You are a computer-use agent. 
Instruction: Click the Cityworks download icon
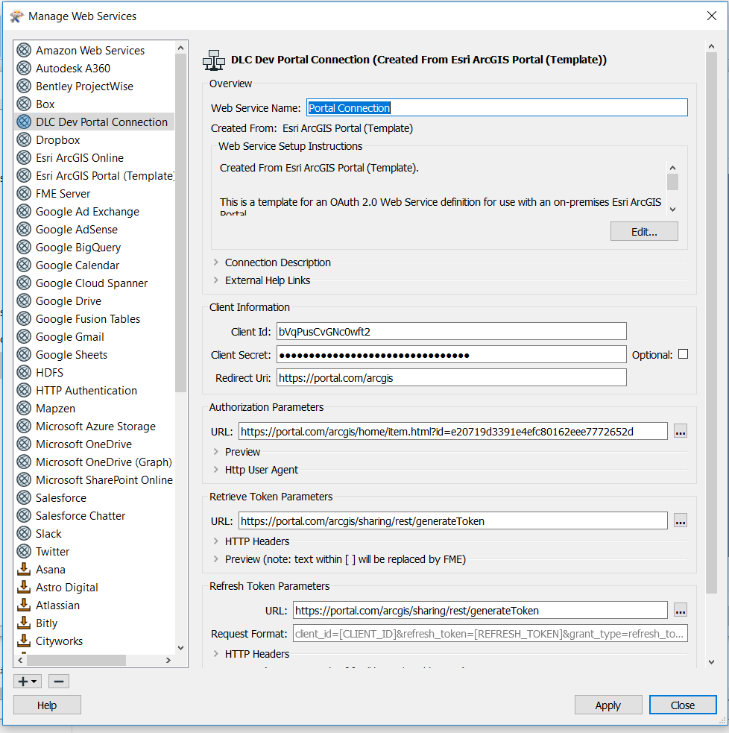(24, 641)
